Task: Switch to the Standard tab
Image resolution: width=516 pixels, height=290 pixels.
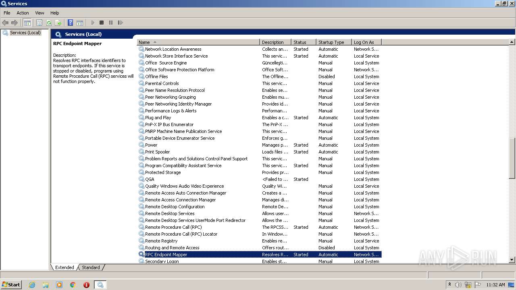Action: pyautogui.click(x=91, y=267)
